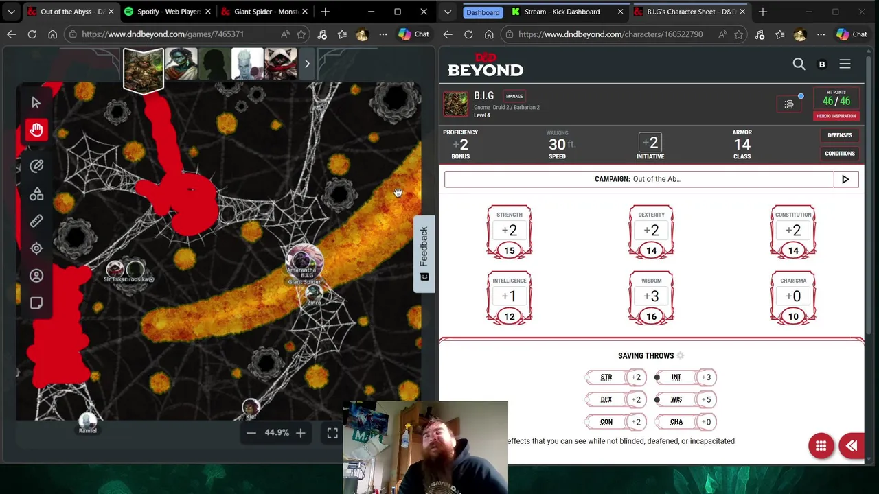This screenshot has height=494, width=879.
Task: Favorite the character sheet page star
Action: tap(739, 34)
